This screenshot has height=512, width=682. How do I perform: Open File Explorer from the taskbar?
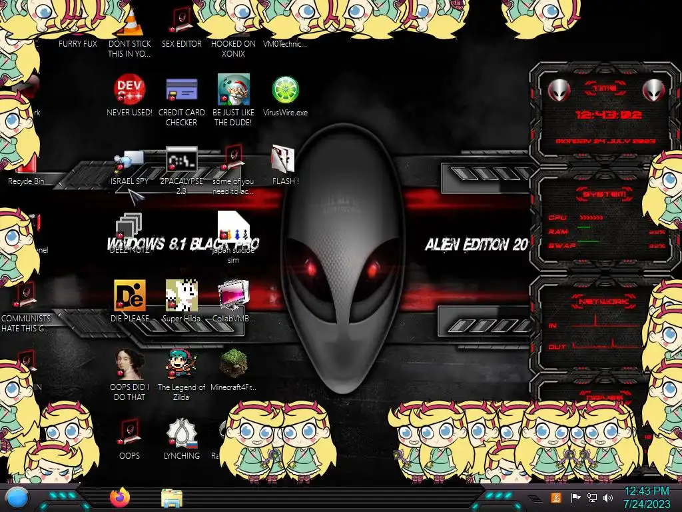[172, 498]
